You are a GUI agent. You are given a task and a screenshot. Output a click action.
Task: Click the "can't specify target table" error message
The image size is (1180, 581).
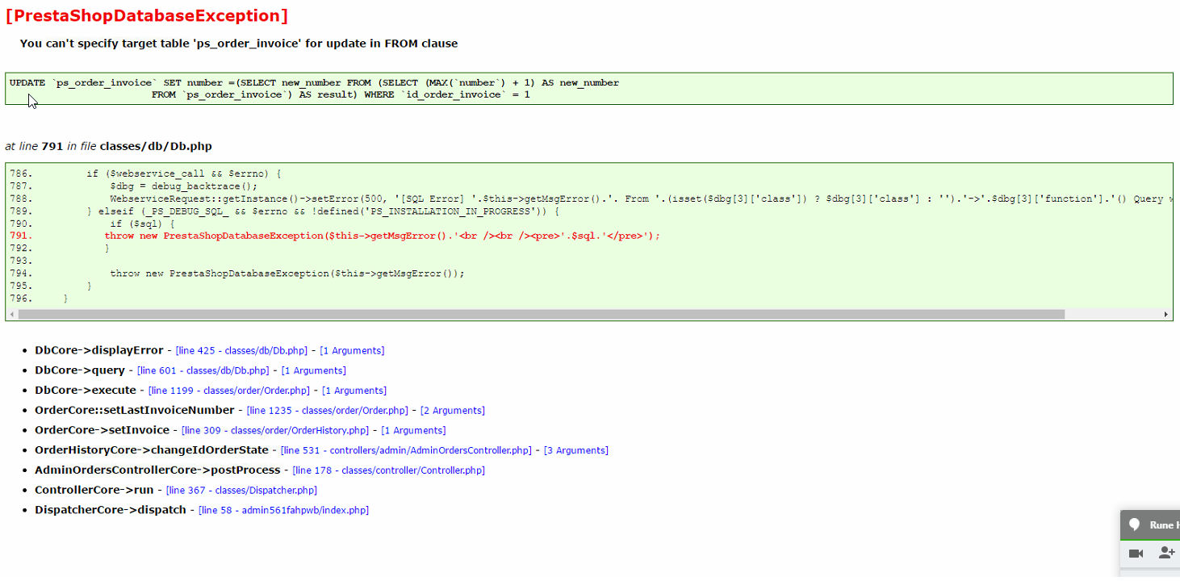tap(239, 44)
